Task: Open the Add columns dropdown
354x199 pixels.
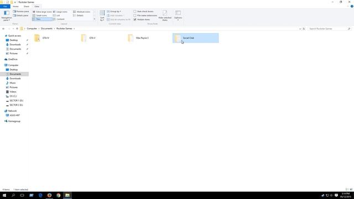Action: point(116,15)
